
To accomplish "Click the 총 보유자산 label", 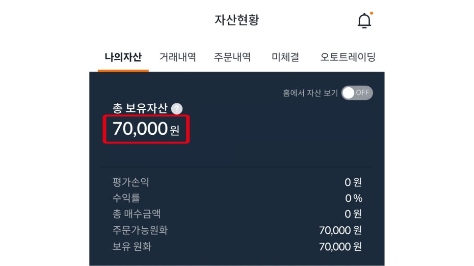I will click(x=140, y=108).
